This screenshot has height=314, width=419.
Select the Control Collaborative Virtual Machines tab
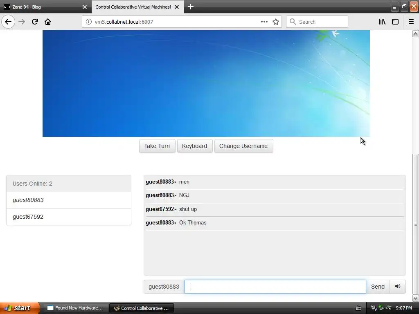pos(137,7)
